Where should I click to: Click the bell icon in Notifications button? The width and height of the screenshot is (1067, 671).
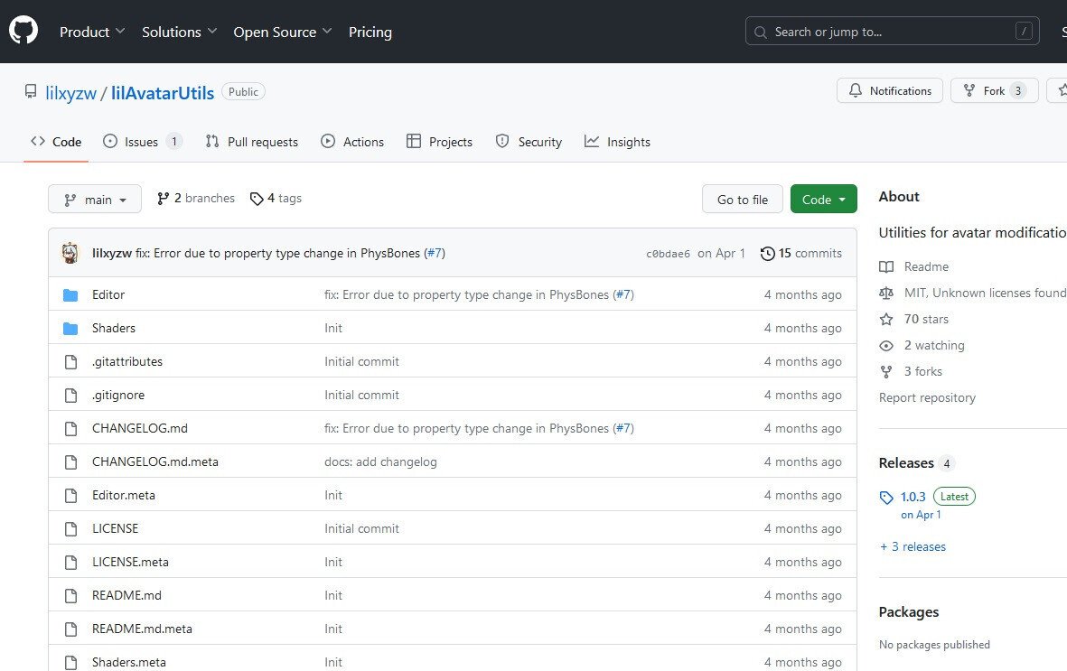point(856,90)
